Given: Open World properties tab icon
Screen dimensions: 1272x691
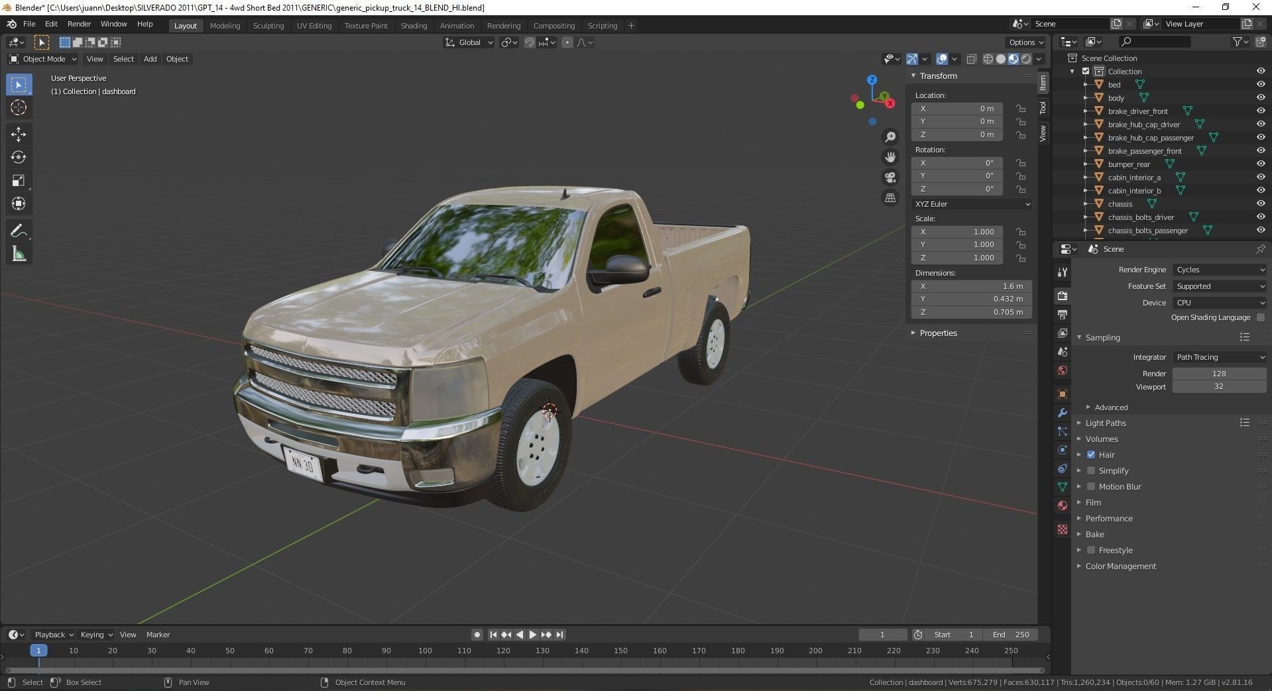Looking at the screenshot, I should pos(1063,370).
